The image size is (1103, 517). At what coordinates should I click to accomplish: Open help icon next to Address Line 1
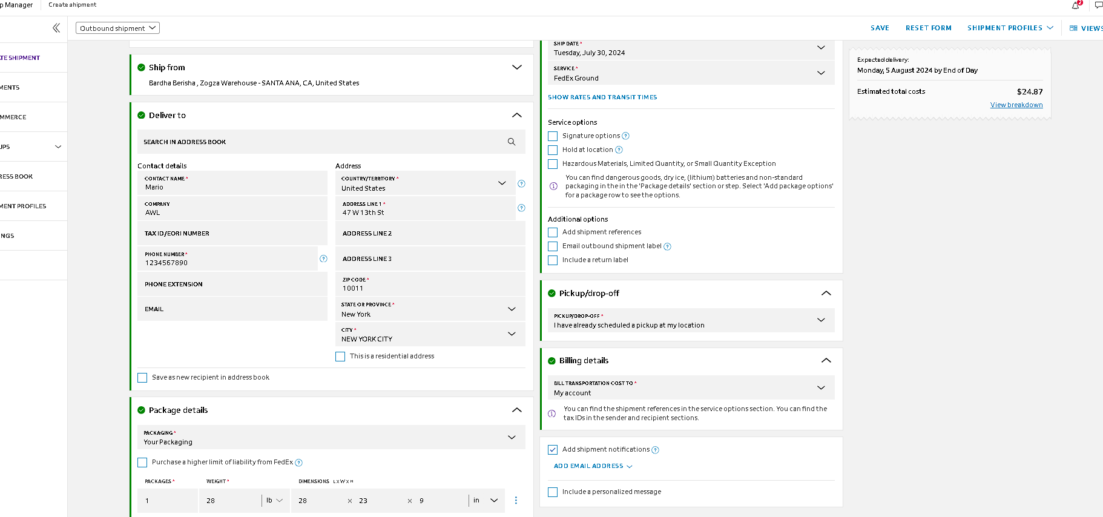521,208
